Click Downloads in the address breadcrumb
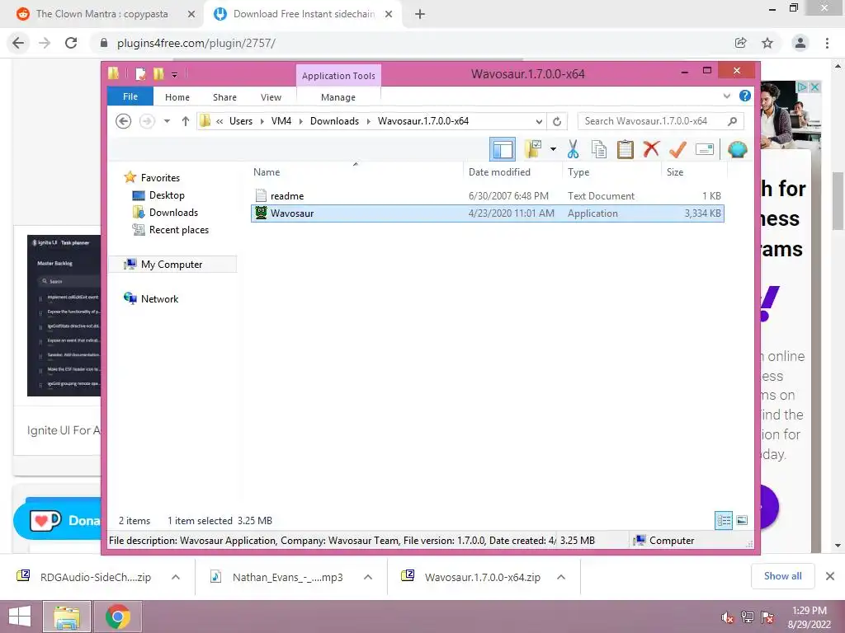This screenshot has height=633, width=845. pos(334,121)
